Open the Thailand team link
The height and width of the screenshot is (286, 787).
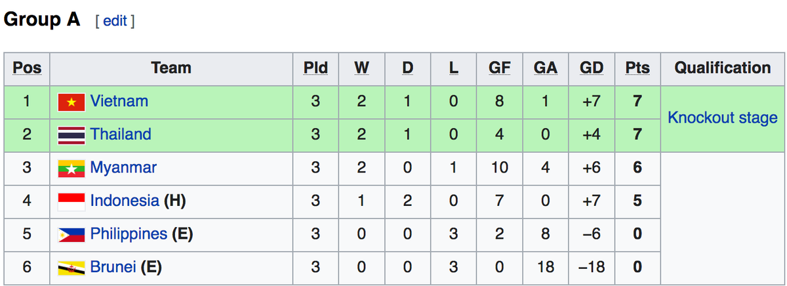pos(121,134)
